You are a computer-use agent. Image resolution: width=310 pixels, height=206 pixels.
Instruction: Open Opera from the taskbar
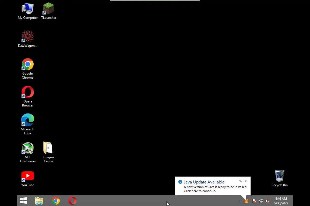click(72, 201)
